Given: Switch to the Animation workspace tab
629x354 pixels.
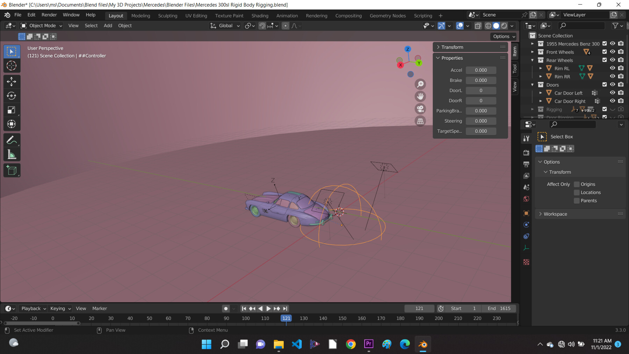Looking at the screenshot, I should click(x=287, y=15).
